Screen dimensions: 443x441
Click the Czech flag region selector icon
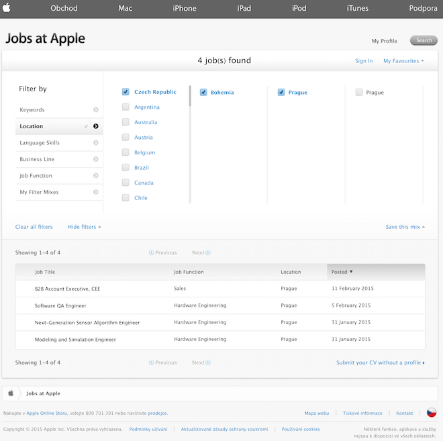click(x=431, y=413)
